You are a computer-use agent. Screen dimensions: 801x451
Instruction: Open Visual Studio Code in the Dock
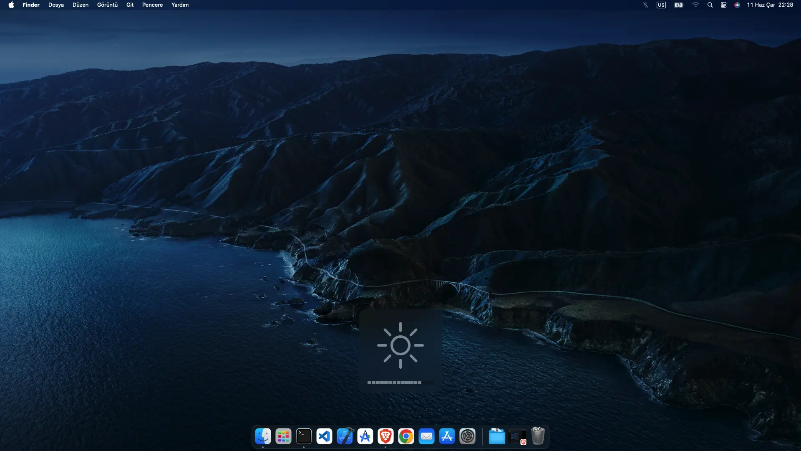click(324, 436)
